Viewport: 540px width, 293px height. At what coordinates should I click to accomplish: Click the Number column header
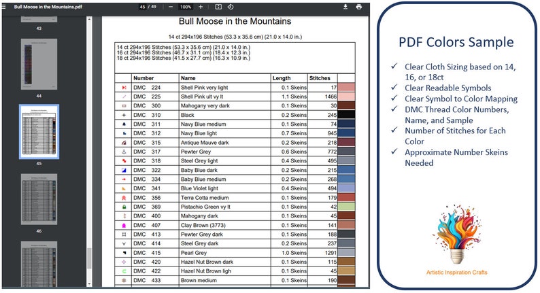[144, 78]
